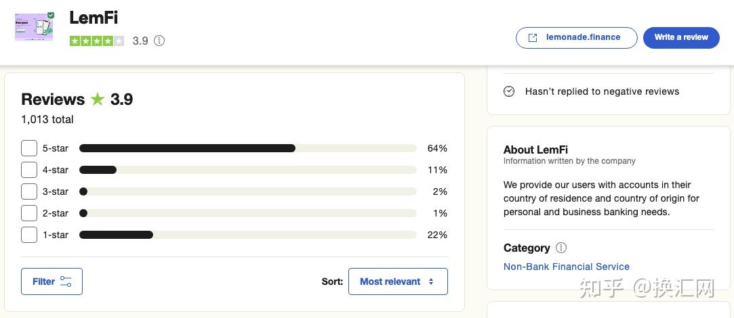Click the 5-star rating progress bar
734x318 pixels.
tap(247, 148)
